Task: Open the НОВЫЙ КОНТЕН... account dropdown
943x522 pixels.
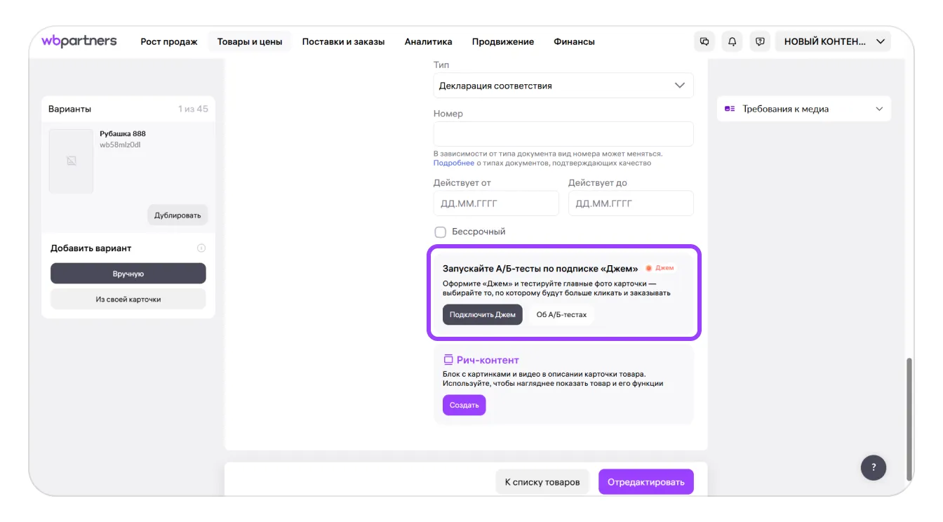Action: click(832, 41)
